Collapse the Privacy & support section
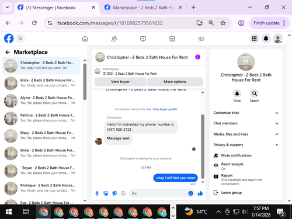Screen dimensions: 292x219 (x=246, y=145)
